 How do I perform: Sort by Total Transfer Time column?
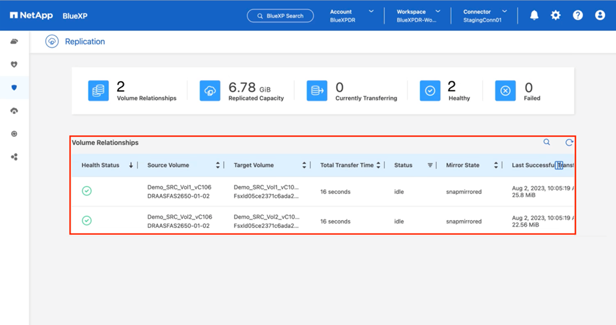(x=378, y=165)
